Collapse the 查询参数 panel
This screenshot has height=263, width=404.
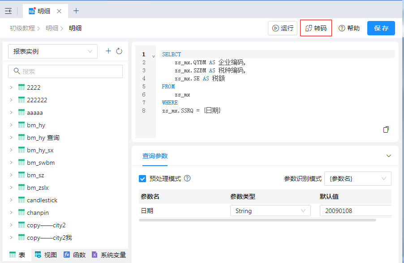click(388, 156)
